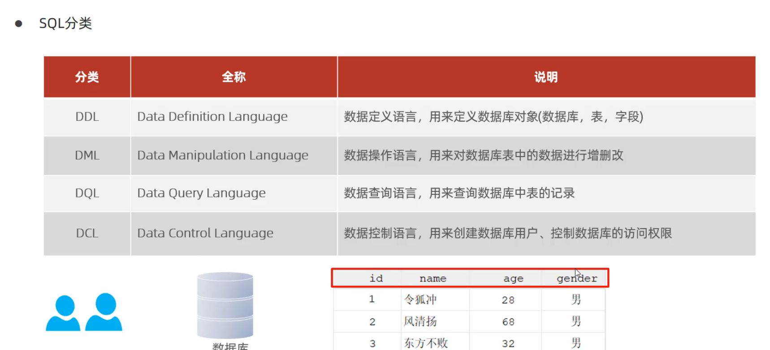Click Data Definition Language text

212,117
